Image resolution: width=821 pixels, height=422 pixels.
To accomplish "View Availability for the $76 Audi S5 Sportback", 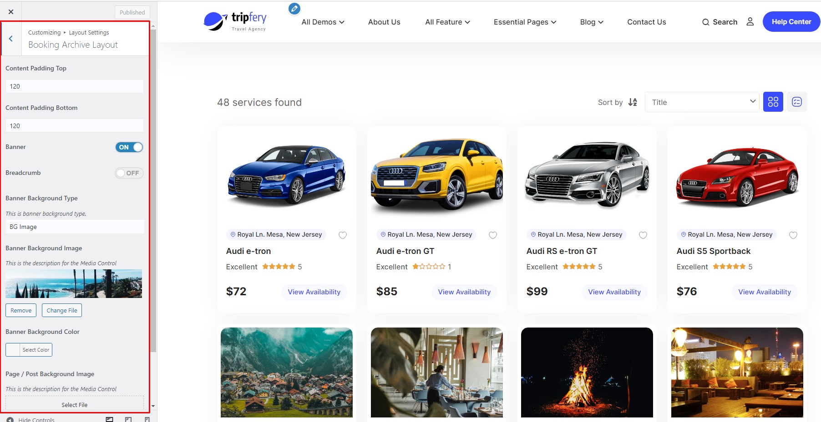I will click(765, 292).
